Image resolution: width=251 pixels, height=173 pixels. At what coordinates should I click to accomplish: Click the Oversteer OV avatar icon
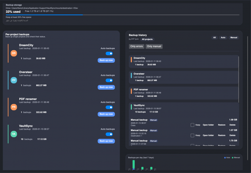coord(14,80)
